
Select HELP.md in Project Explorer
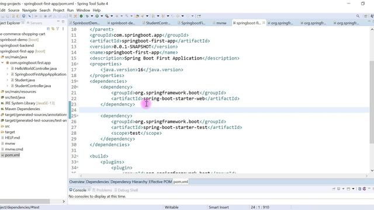coord(12,138)
